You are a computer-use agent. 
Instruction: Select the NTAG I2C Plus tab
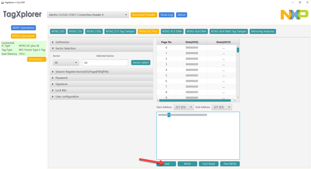click(x=148, y=32)
